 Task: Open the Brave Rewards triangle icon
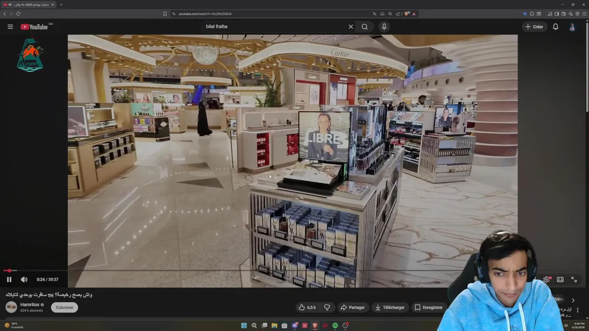[414, 14]
